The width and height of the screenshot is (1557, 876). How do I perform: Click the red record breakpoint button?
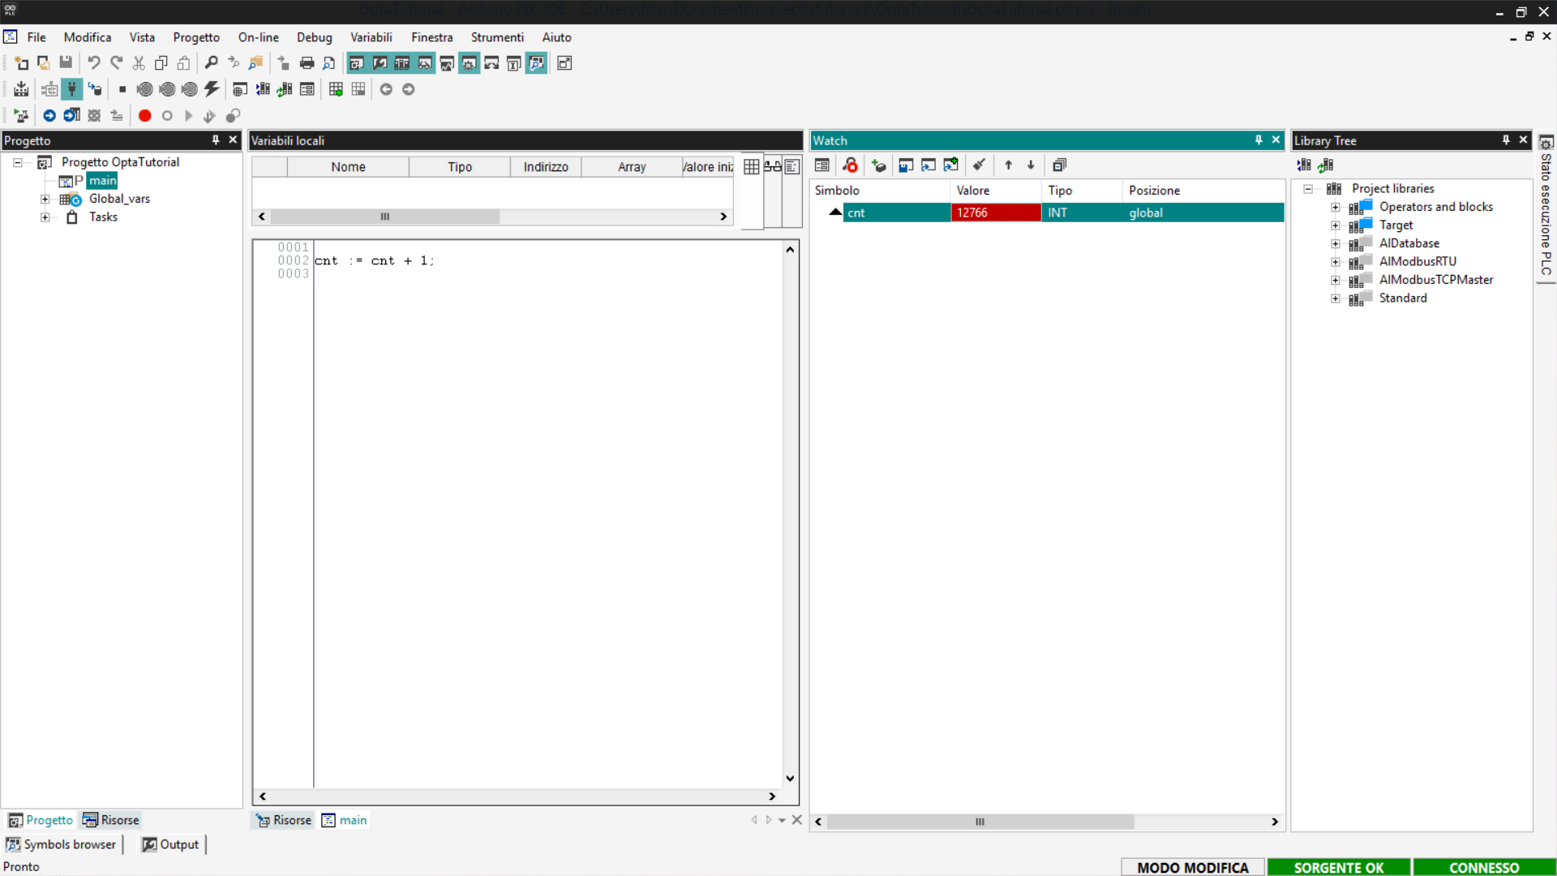[x=144, y=116]
